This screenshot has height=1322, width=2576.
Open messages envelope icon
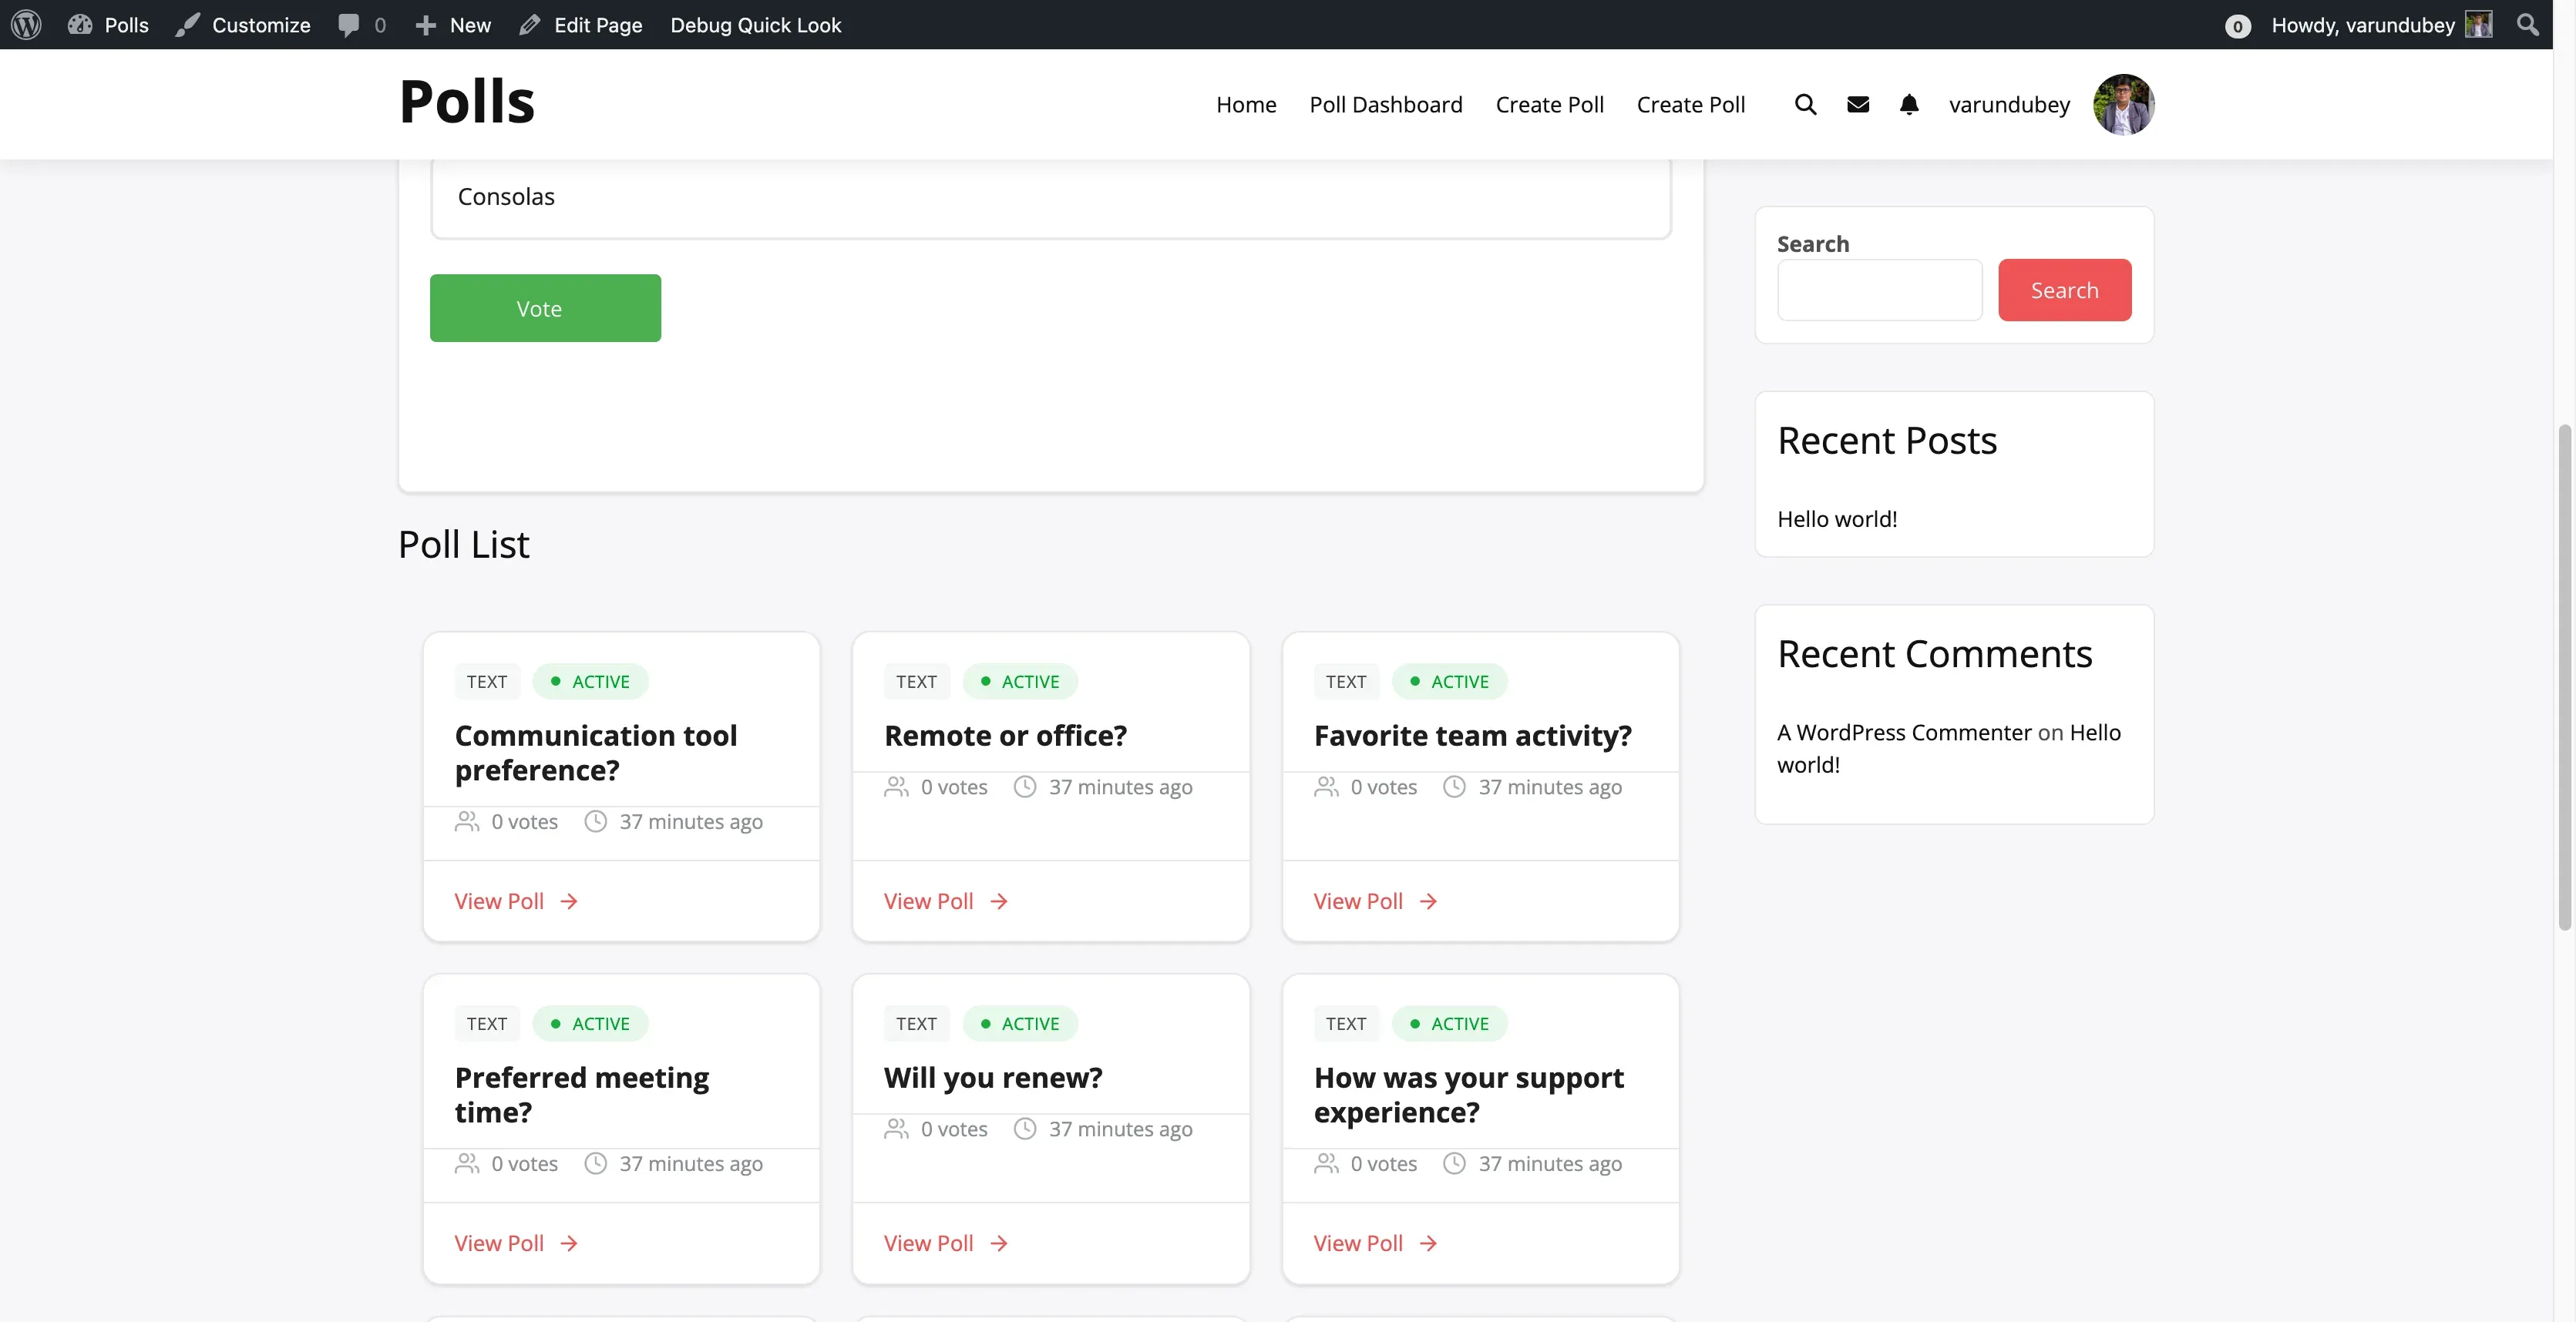[1858, 104]
